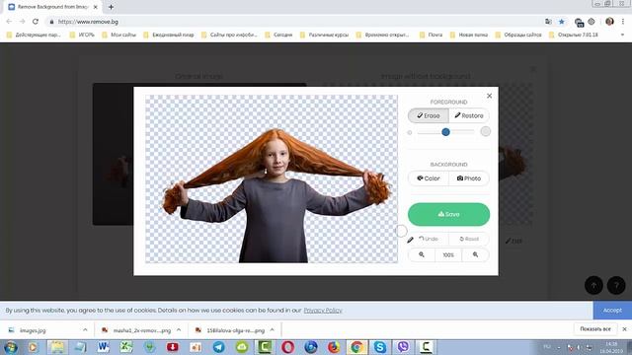Accept the cookies notice
The image size is (632, 355).
click(x=612, y=311)
